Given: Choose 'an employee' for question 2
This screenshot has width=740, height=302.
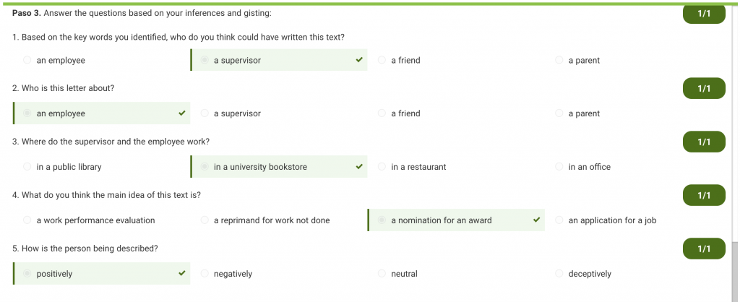Looking at the screenshot, I should tap(27, 113).
